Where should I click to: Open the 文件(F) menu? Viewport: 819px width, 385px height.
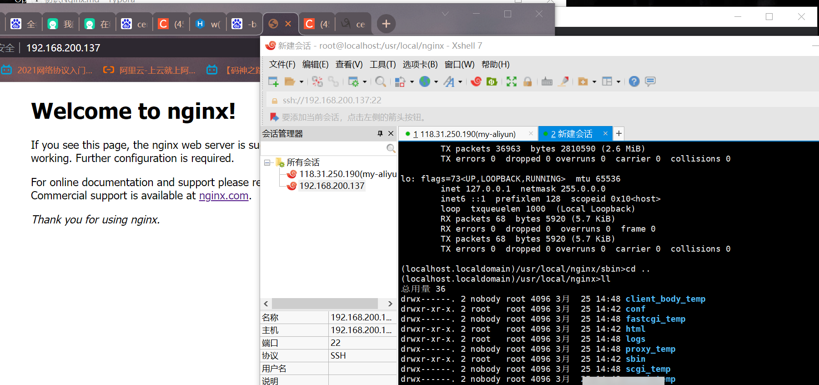pyautogui.click(x=282, y=65)
